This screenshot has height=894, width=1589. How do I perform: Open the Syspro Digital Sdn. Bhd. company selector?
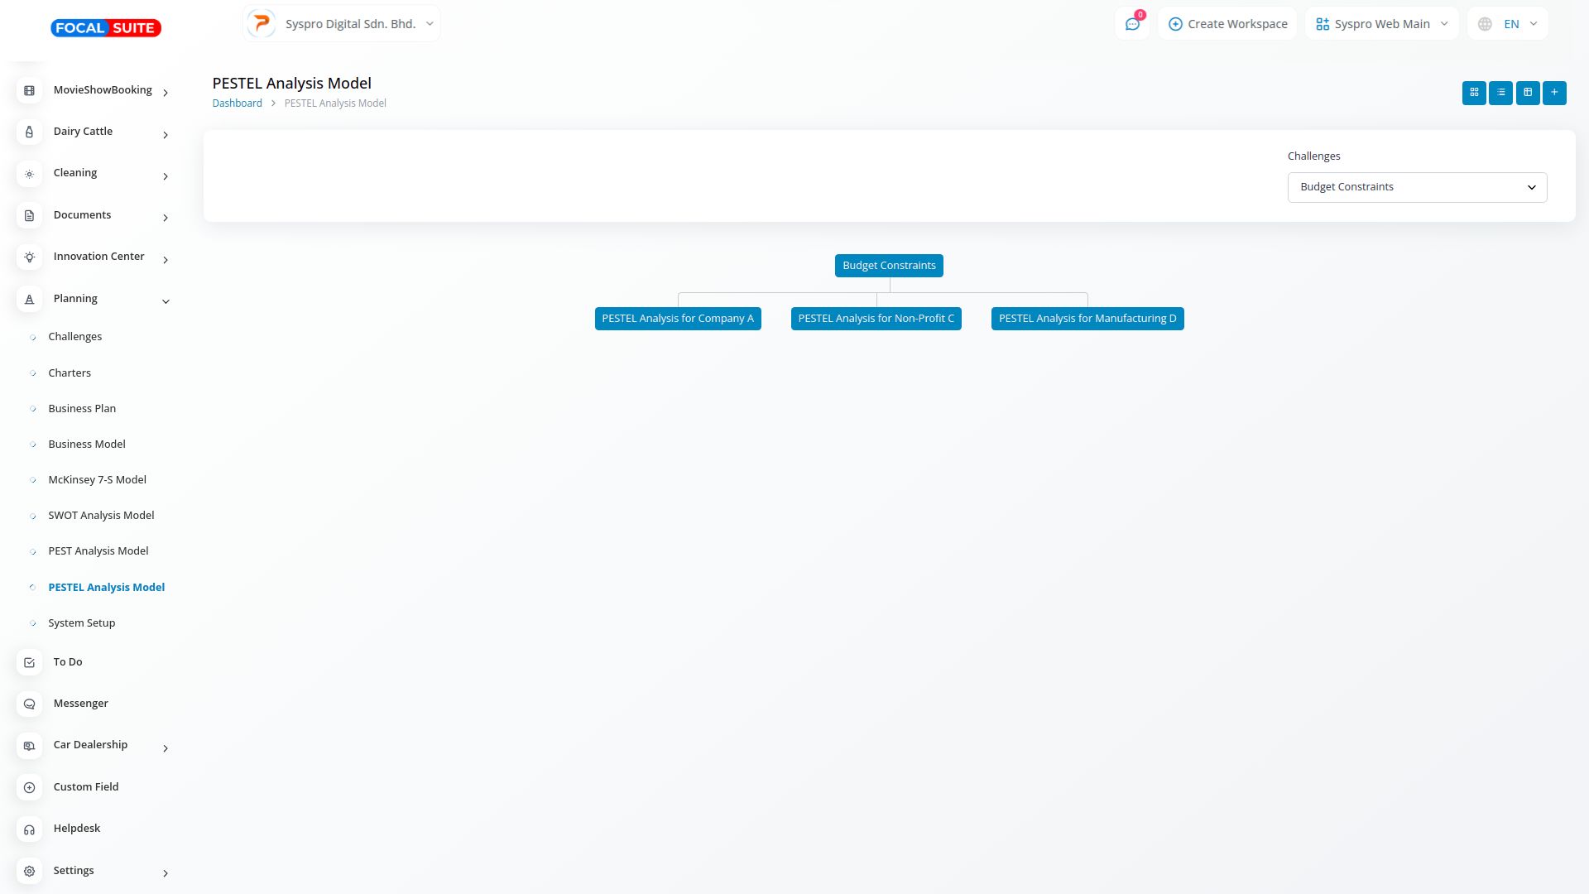[342, 24]
